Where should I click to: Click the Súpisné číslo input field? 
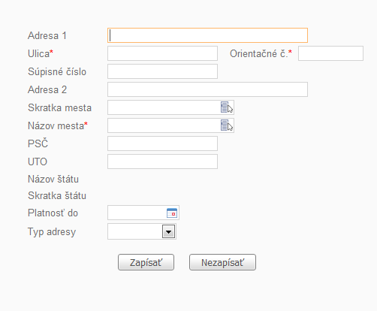pyautogui.click(x=162, y=71)
